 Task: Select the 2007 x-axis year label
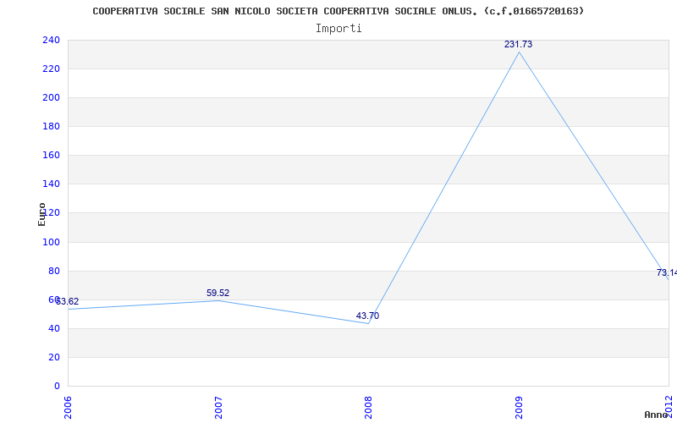pyautogui.click(x=218, y=407)
